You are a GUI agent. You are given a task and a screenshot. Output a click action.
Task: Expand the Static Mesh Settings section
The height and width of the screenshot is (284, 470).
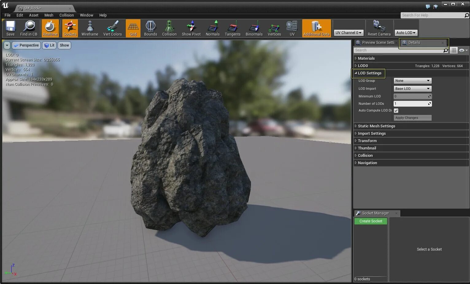point(376,126)
